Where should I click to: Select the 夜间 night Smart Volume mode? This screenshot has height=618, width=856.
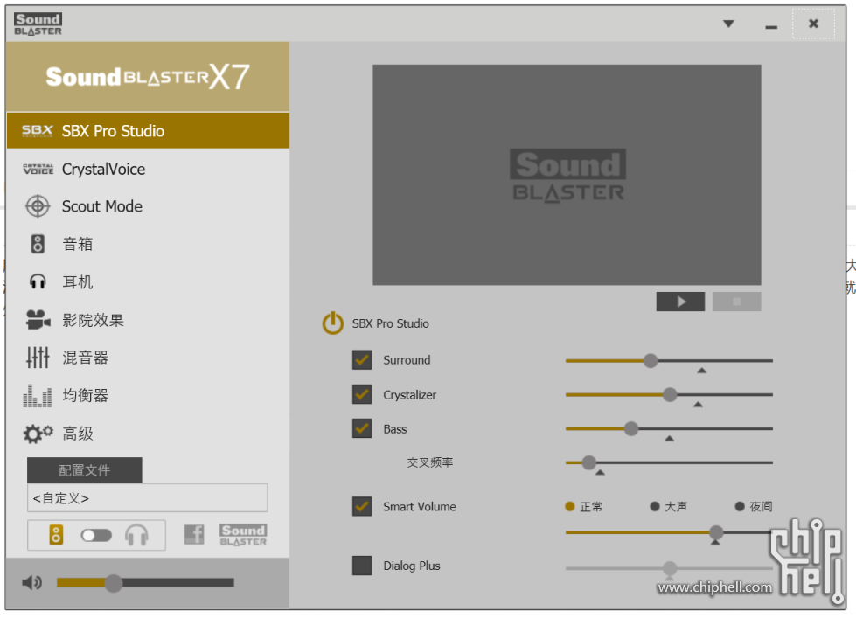pos(754,507)
